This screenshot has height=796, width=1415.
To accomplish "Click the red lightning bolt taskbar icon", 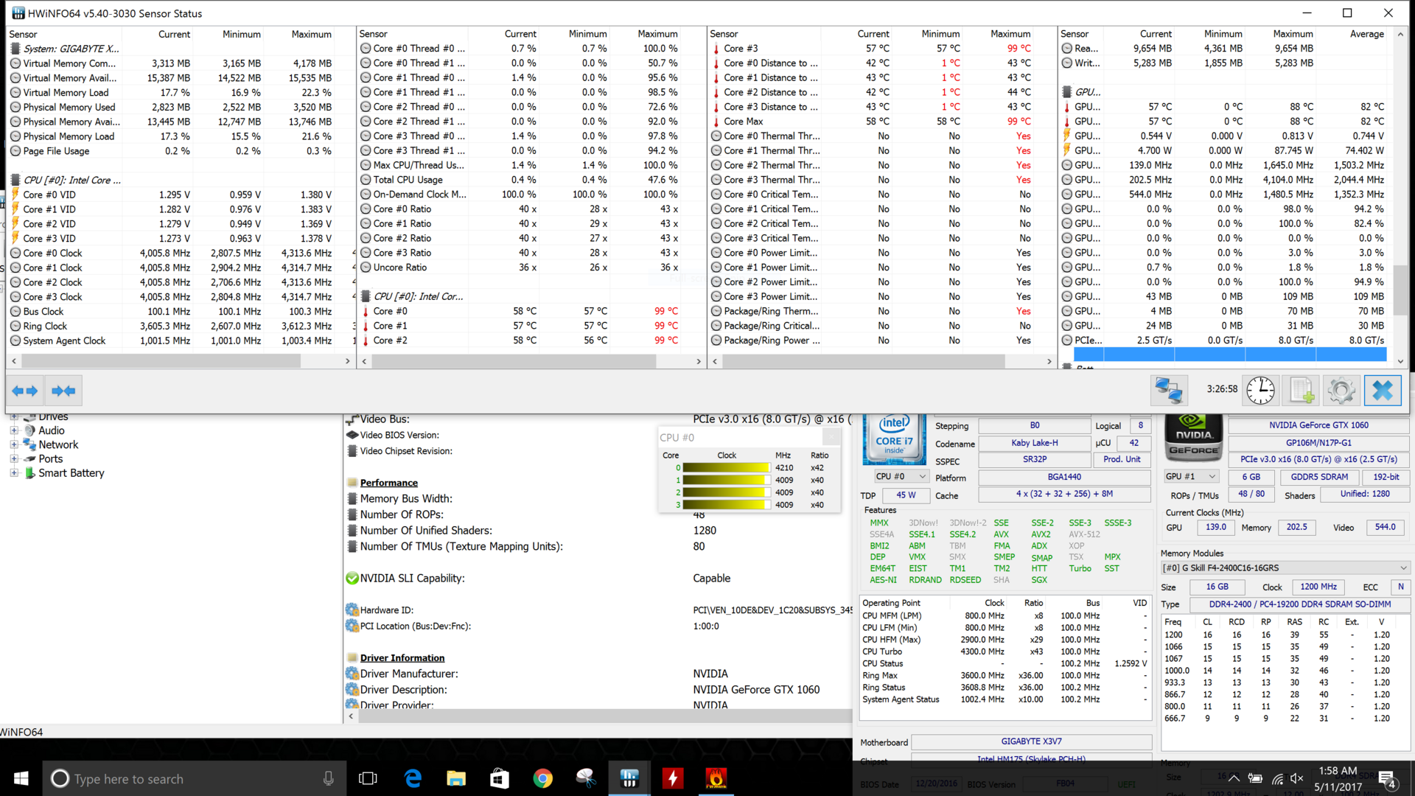I will point(673,778).
